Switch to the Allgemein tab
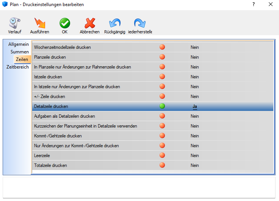 coord(19,44)
